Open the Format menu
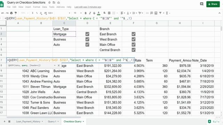The image size is (223, 125). tap(37, 7)
